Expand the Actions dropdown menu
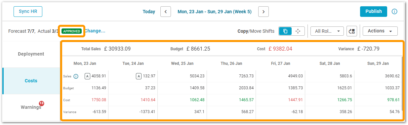 pyautogui.click(x=380, y=31)
